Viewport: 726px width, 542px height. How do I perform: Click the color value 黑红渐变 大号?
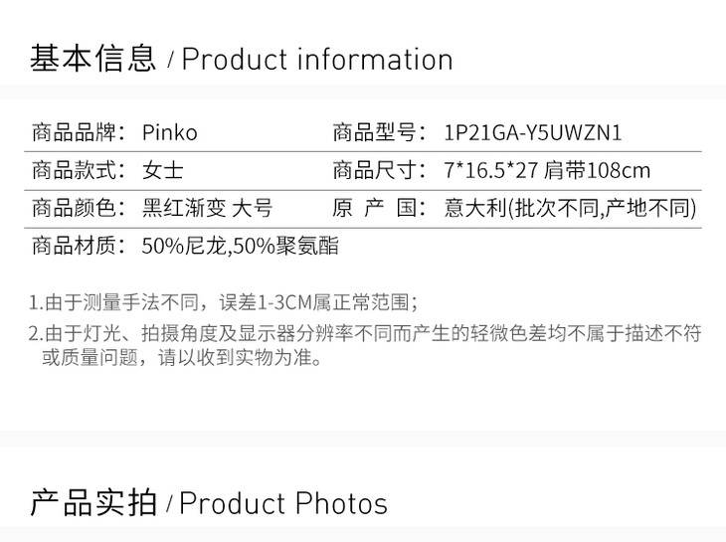click(x=207, y=209)
